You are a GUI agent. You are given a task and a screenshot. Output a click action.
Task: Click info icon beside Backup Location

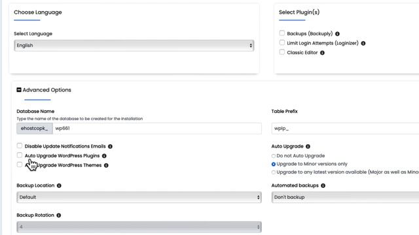click(x=59, y=185)
